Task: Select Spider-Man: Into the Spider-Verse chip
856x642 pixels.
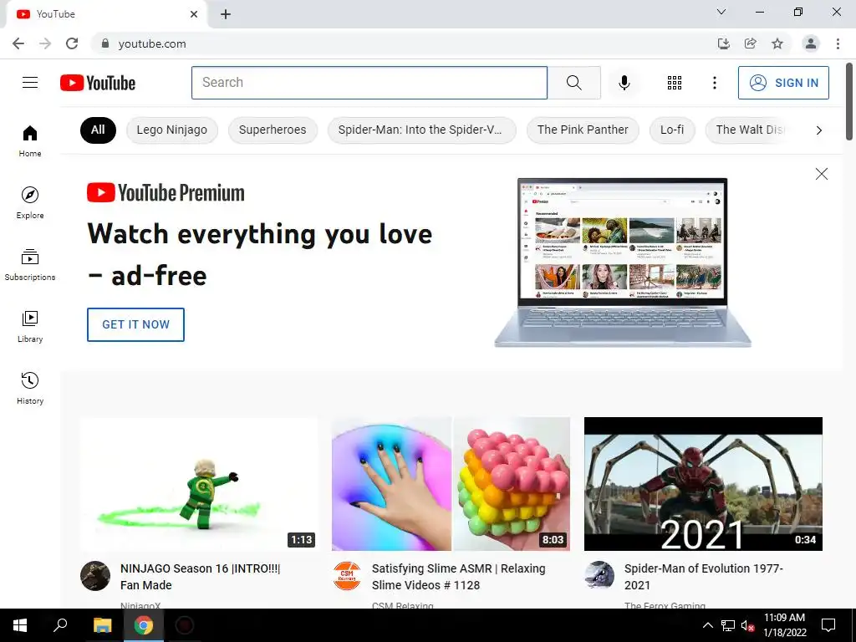Action: coord(421,130)
